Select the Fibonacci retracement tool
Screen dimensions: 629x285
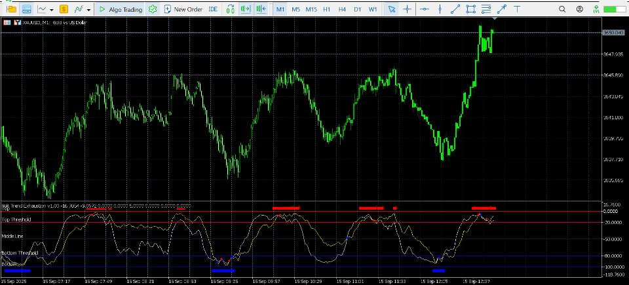click(x=486, y=10)
